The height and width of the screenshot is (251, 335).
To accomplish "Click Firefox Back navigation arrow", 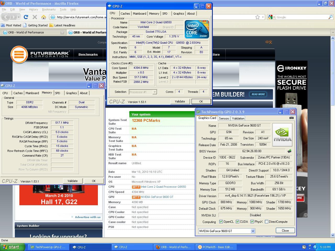I will pyautogui.click(x=6, y=17).
